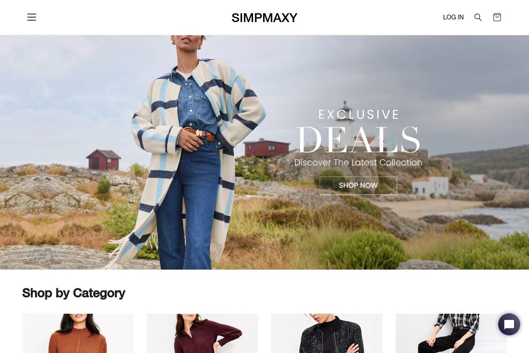Click the Discover The Latest Collection tagline

[358, 162]
